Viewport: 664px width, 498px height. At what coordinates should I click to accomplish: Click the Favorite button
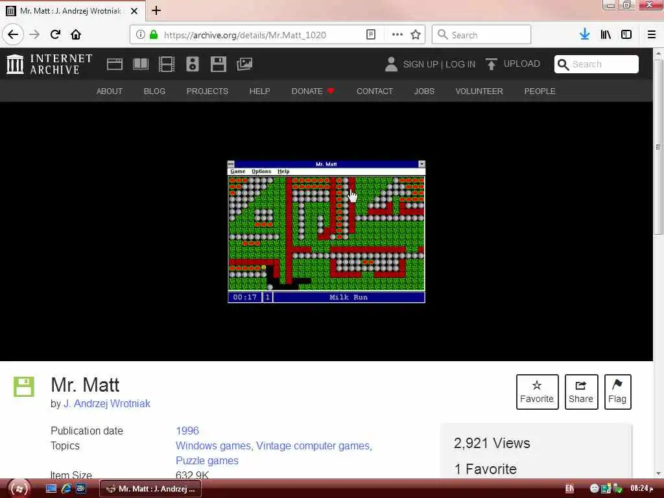(x=537, y=392)
